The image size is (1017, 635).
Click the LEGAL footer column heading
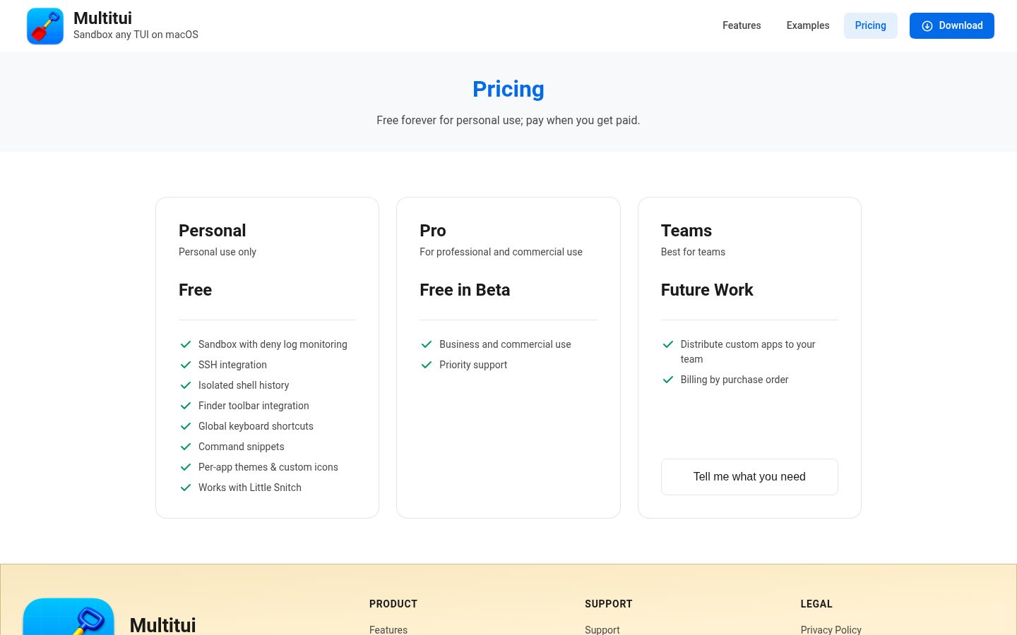(x=816, y=604)
